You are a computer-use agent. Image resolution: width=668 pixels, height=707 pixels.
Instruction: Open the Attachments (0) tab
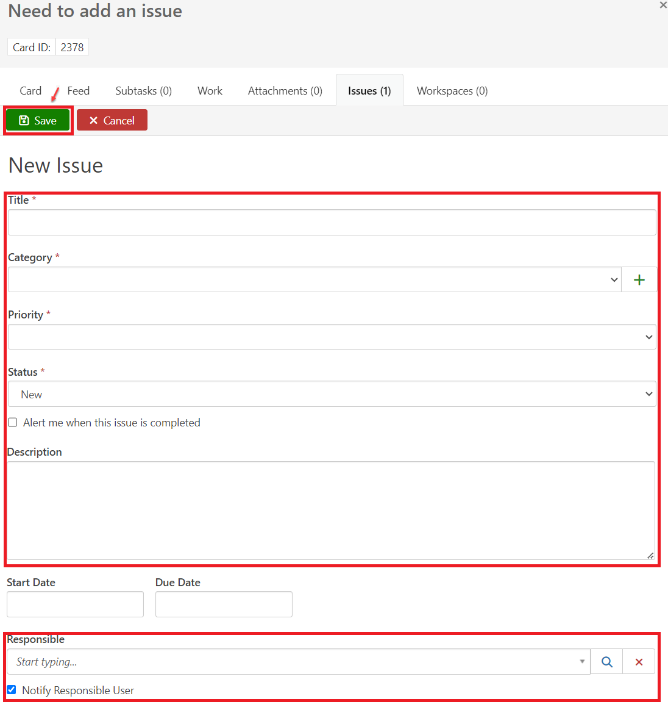[285, 91]
